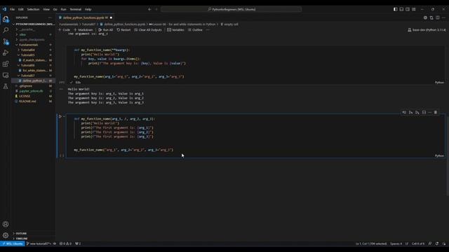Screen dimensions: 449x252
Task: Open the Variables panel button
Action: pos(175,29)
